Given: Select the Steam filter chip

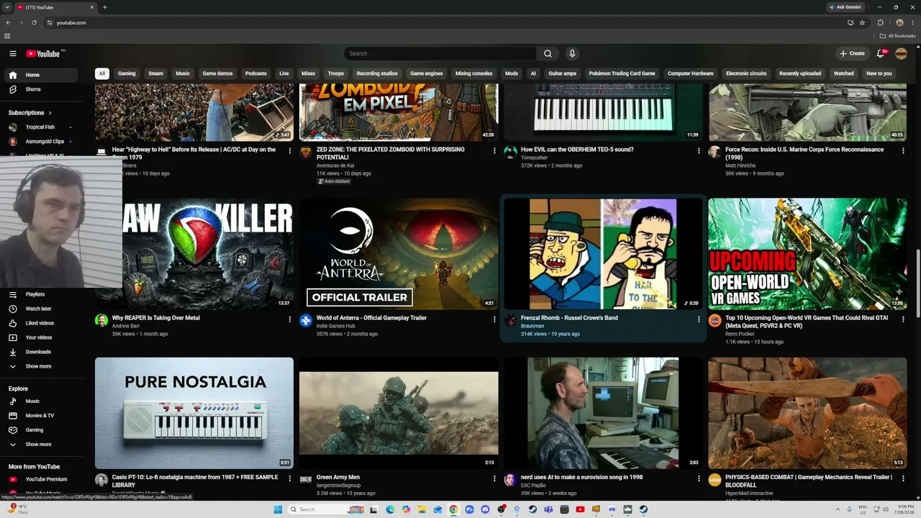Looking at the screenshot, I should [x=155, y=73].
